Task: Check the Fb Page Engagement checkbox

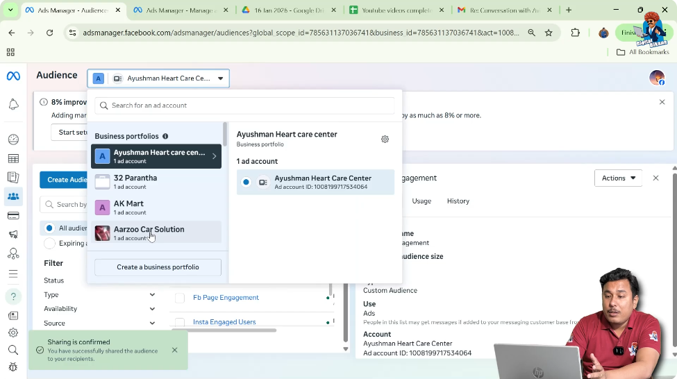Action: click(x=180, y=298)
